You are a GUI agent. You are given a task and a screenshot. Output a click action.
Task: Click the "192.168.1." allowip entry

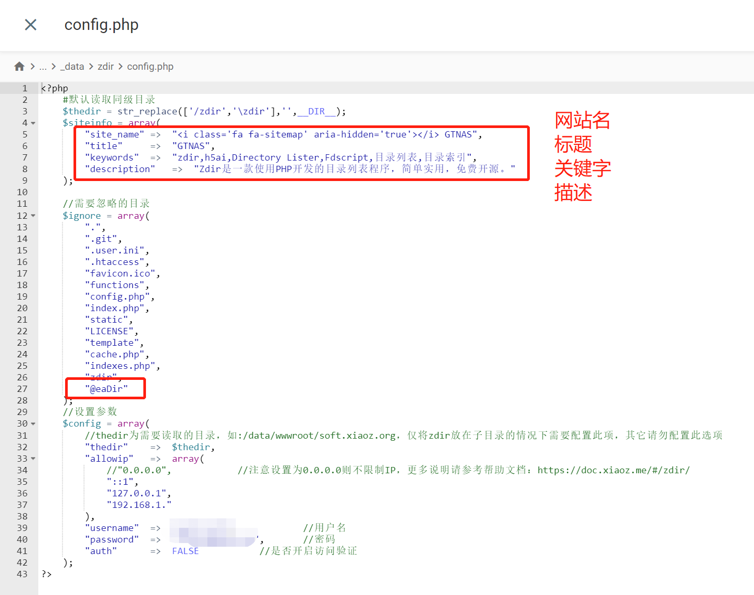coord(139,505)
